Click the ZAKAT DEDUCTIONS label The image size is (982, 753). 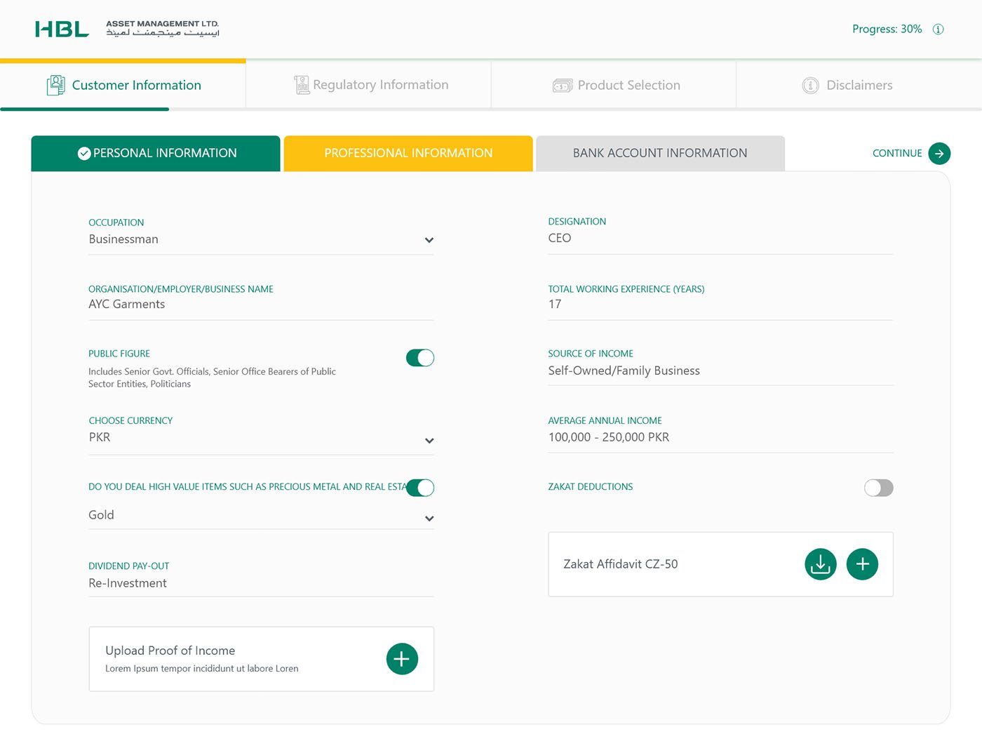coord(590,486)
